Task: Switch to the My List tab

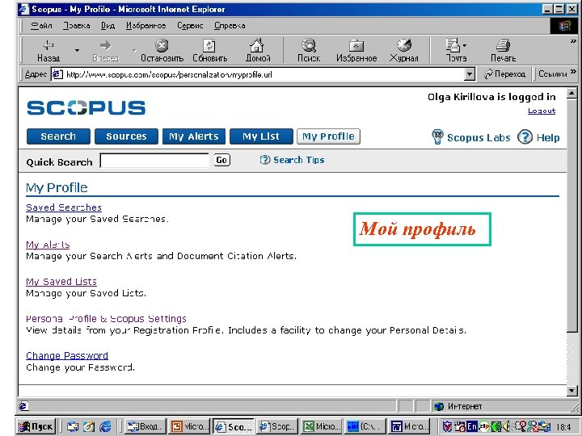Action: 261,136
